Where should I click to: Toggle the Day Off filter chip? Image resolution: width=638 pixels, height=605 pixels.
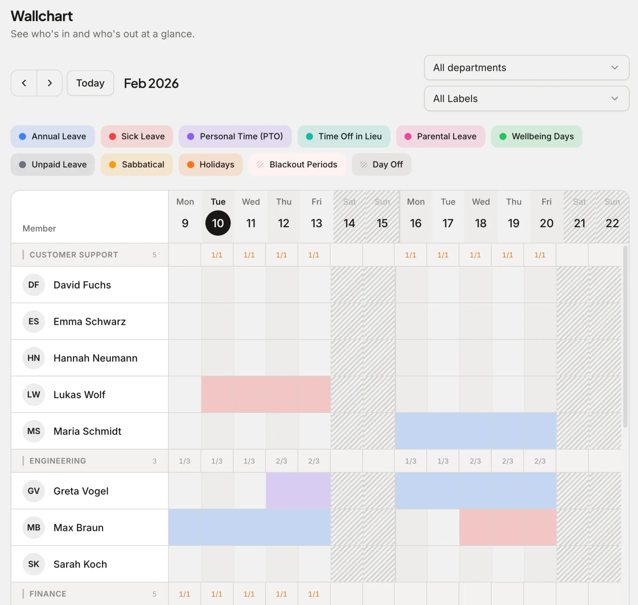click(381, 165)
